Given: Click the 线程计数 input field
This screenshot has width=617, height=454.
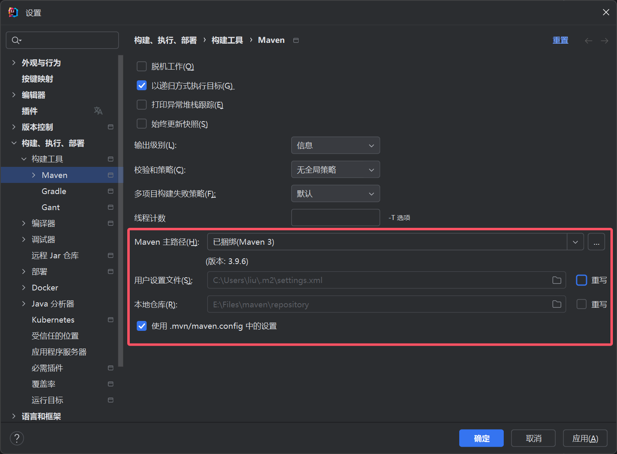Looking at the screenshot, I should [335, 218].
